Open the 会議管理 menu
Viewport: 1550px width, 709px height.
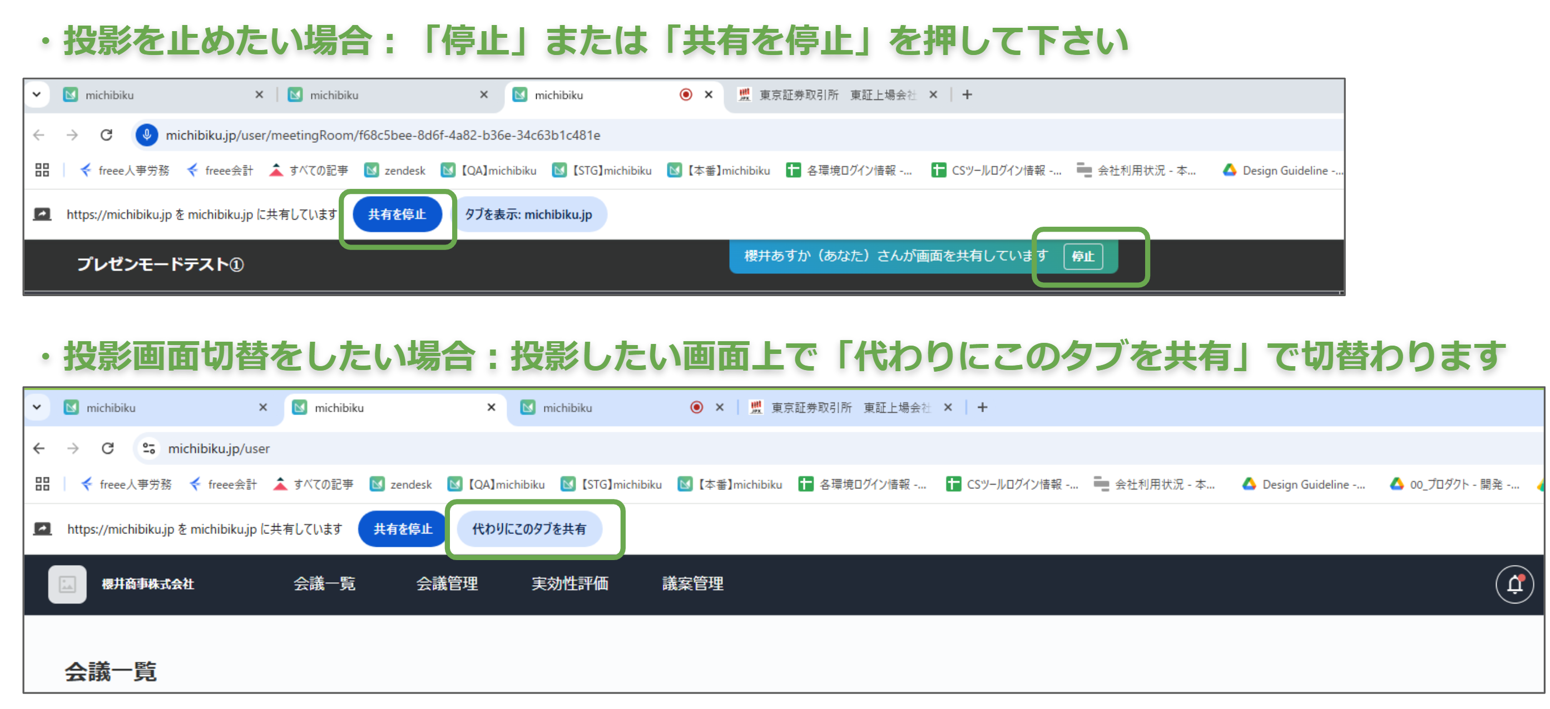447,583
